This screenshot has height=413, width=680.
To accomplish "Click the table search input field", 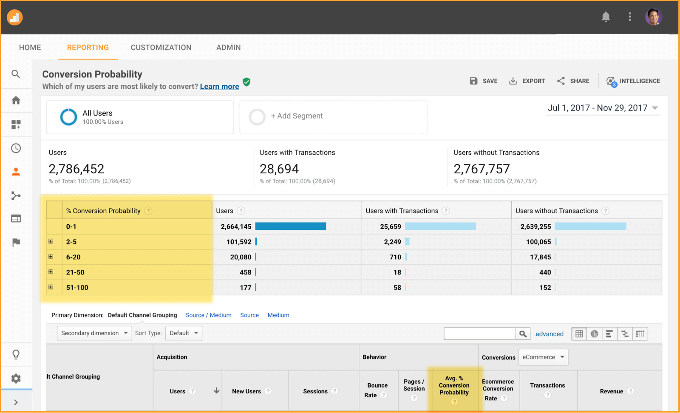I will click(479, 334).
